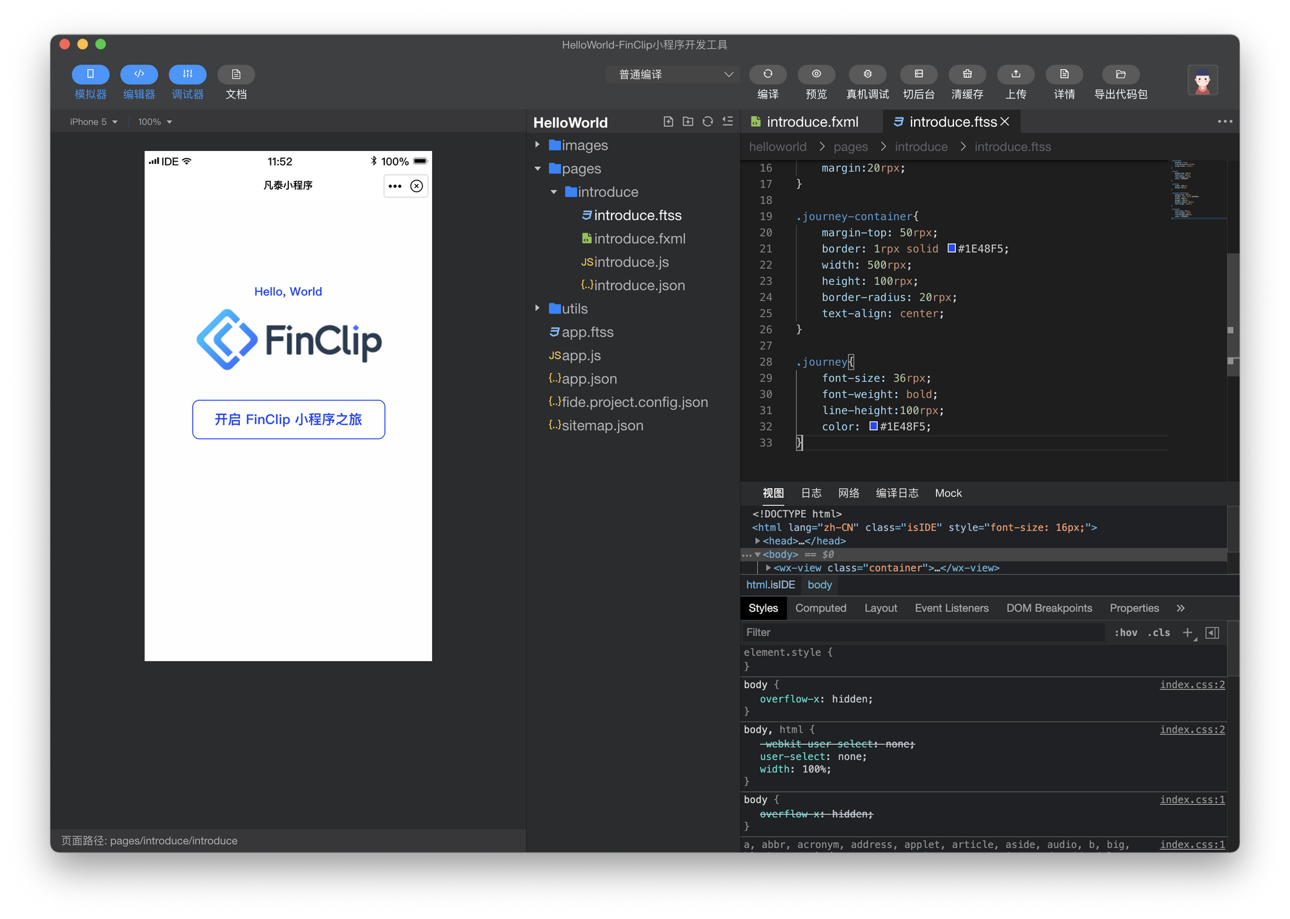Select the Layout tab
This screenshot has height=919, width=1290.
click(x=880, y=608)
